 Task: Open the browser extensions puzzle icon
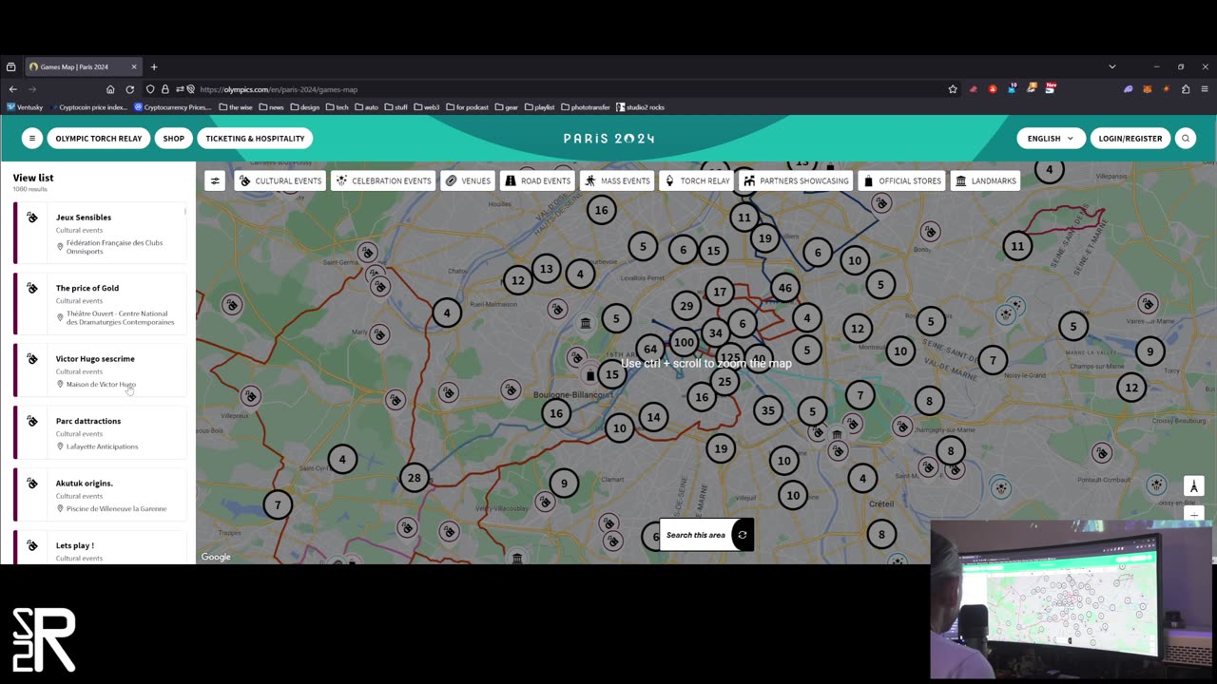1186,89
